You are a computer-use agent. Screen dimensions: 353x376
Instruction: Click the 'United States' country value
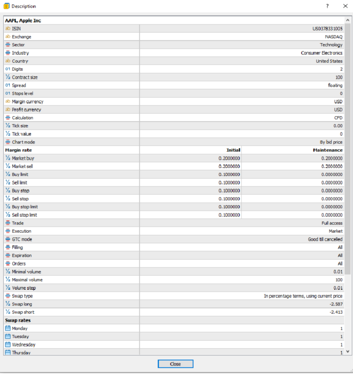[329, 61]
